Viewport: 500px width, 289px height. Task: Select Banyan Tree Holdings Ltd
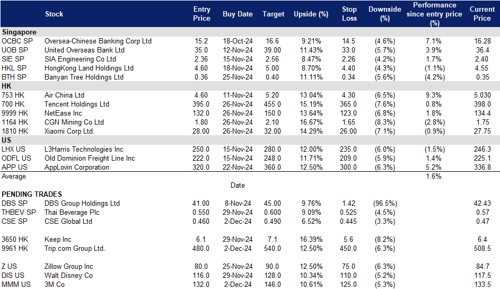pyautogui.click(x=84, y=77)
